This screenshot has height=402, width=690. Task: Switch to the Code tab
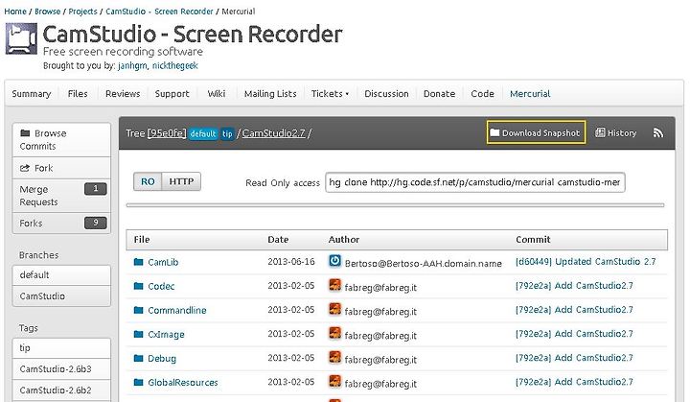pyautogui.click(x=482, y=93)
